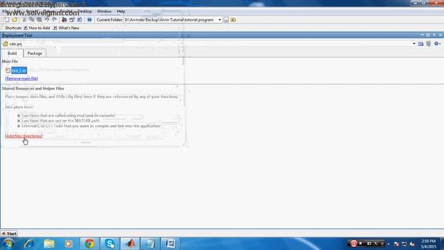The height and width of the screenshot is (250, 444).
Task: Click the Cut scissors icon
Action: click(24, 19)
